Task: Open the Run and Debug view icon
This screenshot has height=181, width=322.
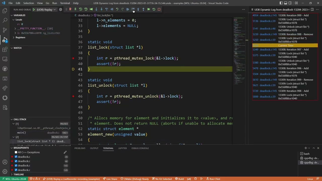Action: (5, 40)
